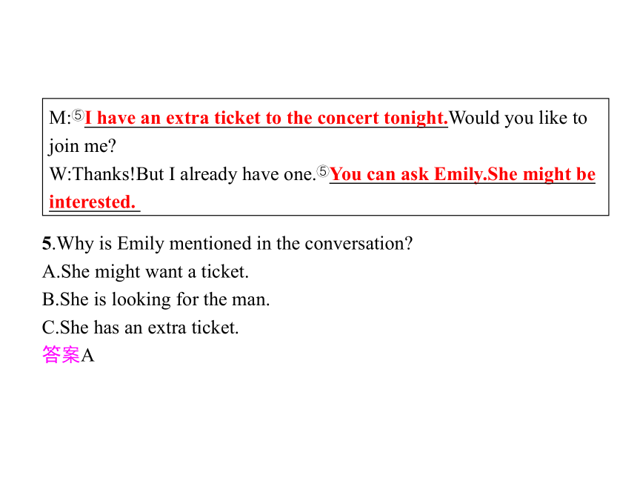
Task: Click the text Would you like to
Action: pos(518,118)
